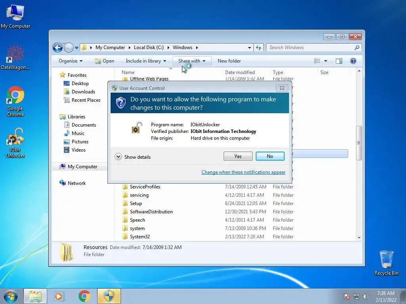Open the address bar history dropdown
The height and width of the screenshot is (304, 406).
point(249,48)
